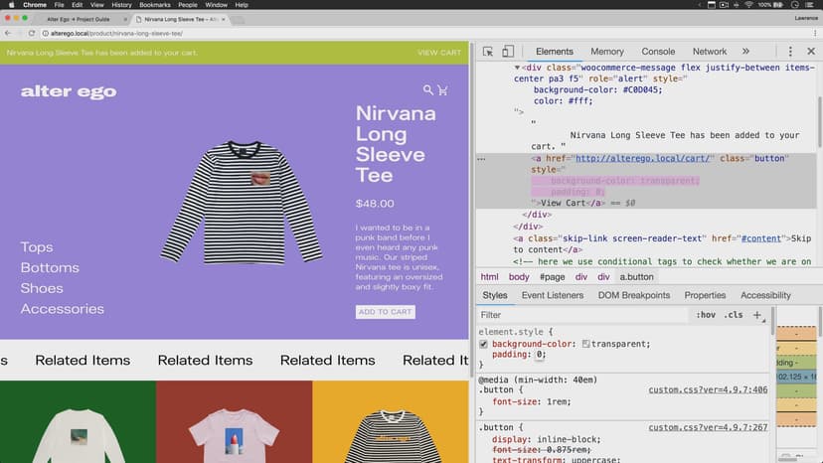Open the Event Listeners tab

coord(552,295)
